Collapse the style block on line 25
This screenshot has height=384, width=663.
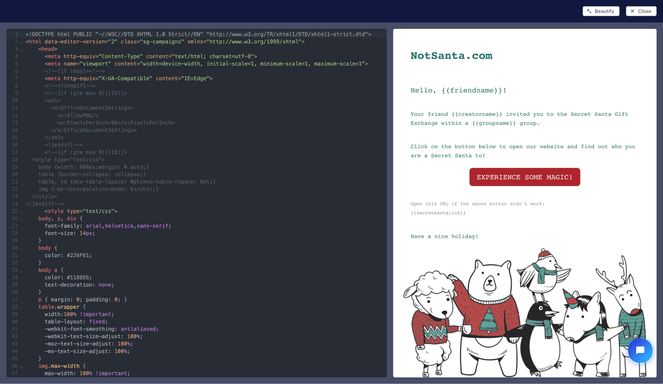coord(21,212)
